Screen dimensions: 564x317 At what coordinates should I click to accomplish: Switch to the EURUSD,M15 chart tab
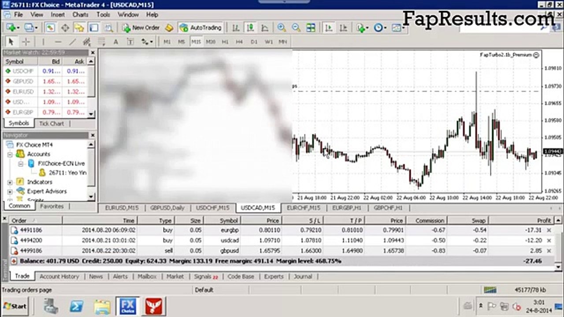click(122, 208)
